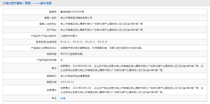Select the date 2023-04-13
This screenshot has width=210, height=104.
[67, 82]
